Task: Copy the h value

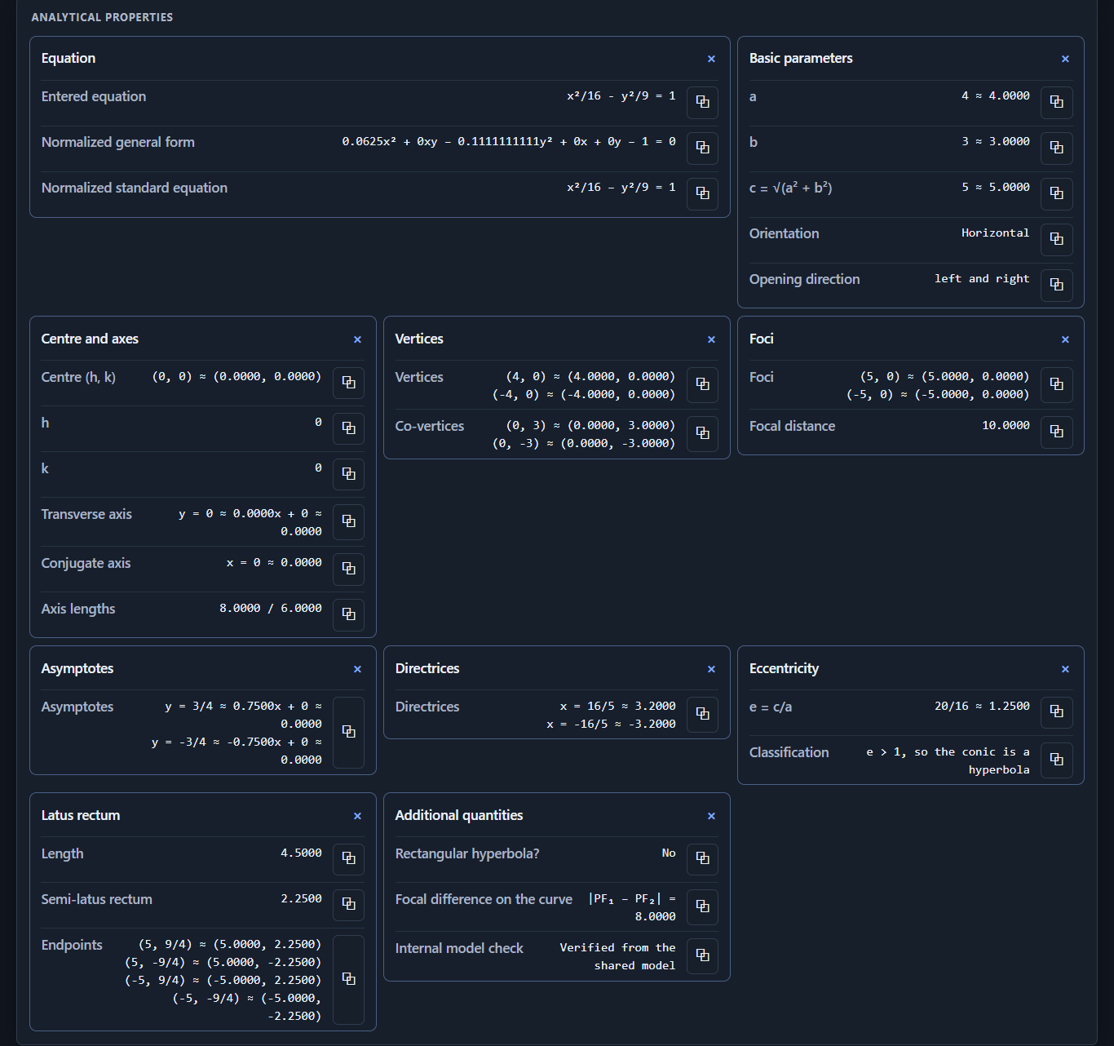Action: 348,429
